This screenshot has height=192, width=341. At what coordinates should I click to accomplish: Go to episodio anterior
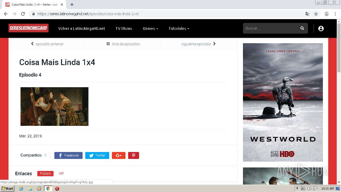coord(47,44)
